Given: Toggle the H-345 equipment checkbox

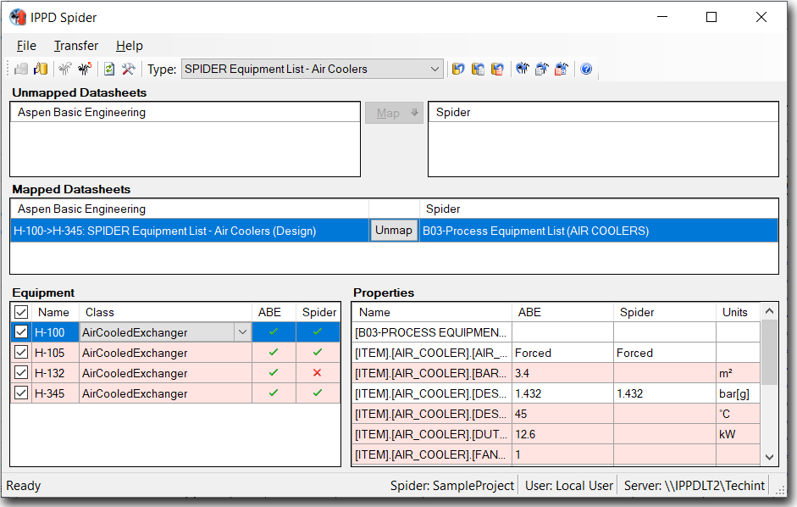Looking at the screenshot, I should tap(21, 393).
